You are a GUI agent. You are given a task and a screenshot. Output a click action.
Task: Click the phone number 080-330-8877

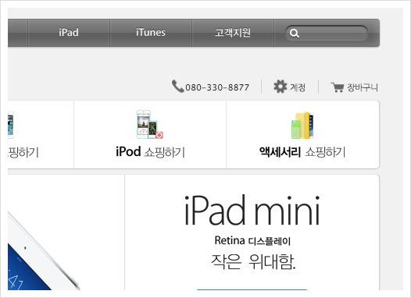(217, 87)
